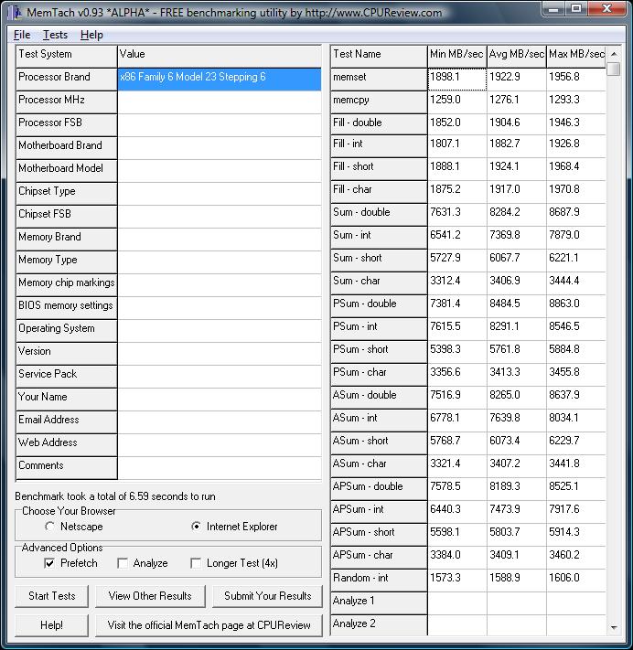Click the Web Address value field

[x=220, y=445]
